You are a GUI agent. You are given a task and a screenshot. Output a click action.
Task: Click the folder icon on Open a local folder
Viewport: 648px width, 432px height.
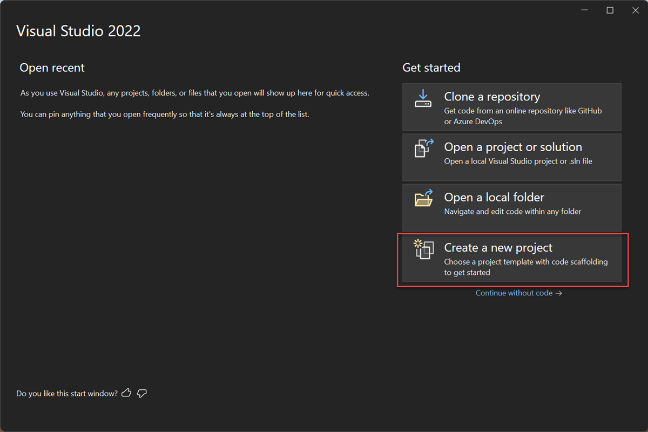point(424,200)
